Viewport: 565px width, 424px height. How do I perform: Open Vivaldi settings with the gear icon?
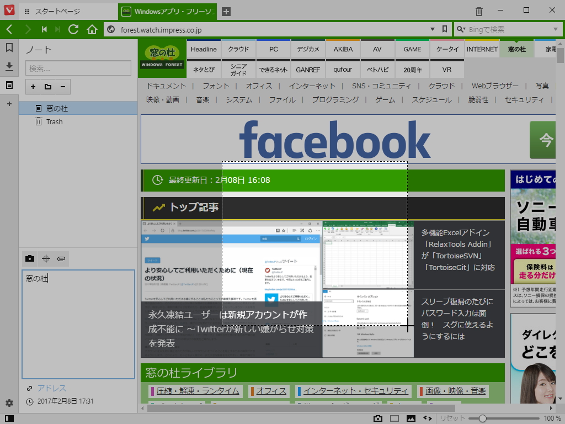pyautogui.click(x=9, y=404)
